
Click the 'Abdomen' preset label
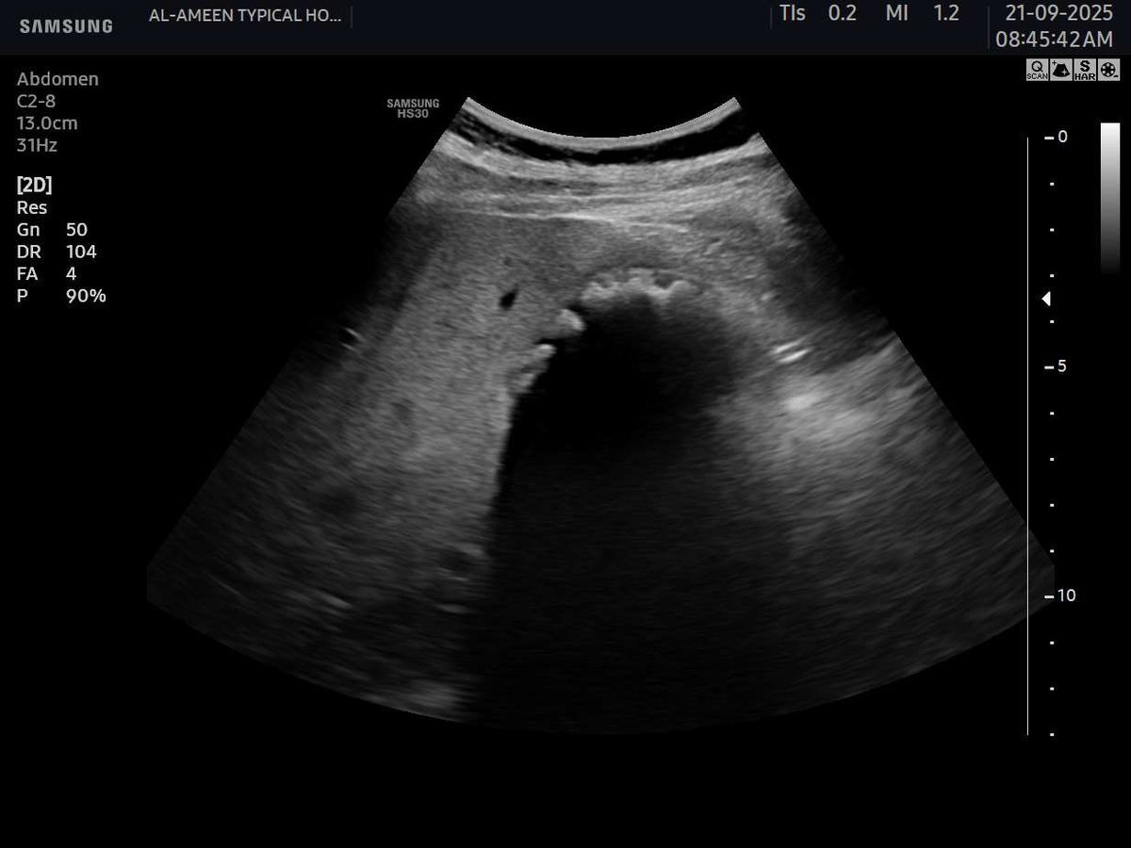[57, 79]
